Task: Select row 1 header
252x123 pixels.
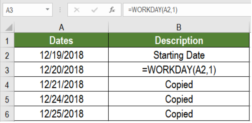Action: [7, 40]
